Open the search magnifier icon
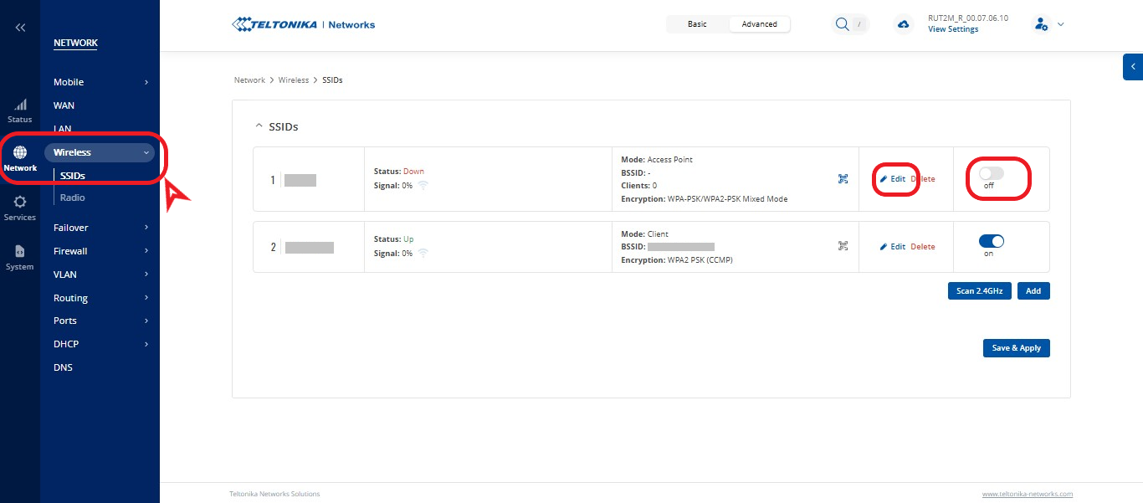 click(842, 24)
